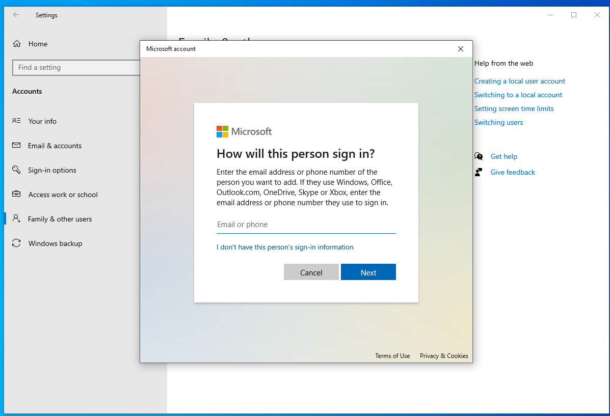610x416 pixels.
Task: Open 'Creating a local user account' help link
Action: click(520, 81)
